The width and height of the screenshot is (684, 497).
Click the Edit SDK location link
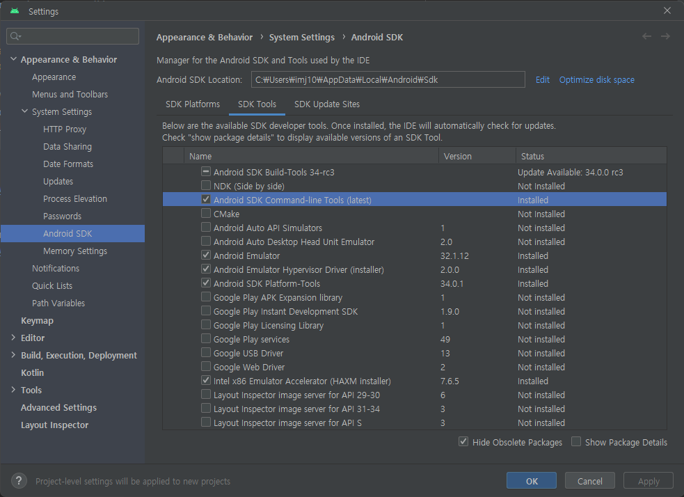tap(542, 80)
